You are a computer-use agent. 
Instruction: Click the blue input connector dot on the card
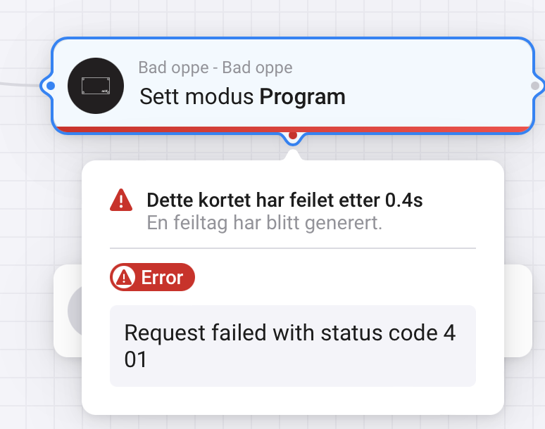pyautogui.click(x=51, y=86)
